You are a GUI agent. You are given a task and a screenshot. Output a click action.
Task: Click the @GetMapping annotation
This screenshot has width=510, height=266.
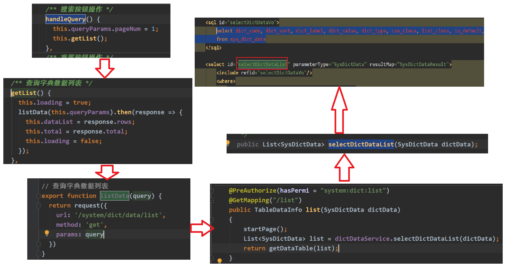click(249, 200)
